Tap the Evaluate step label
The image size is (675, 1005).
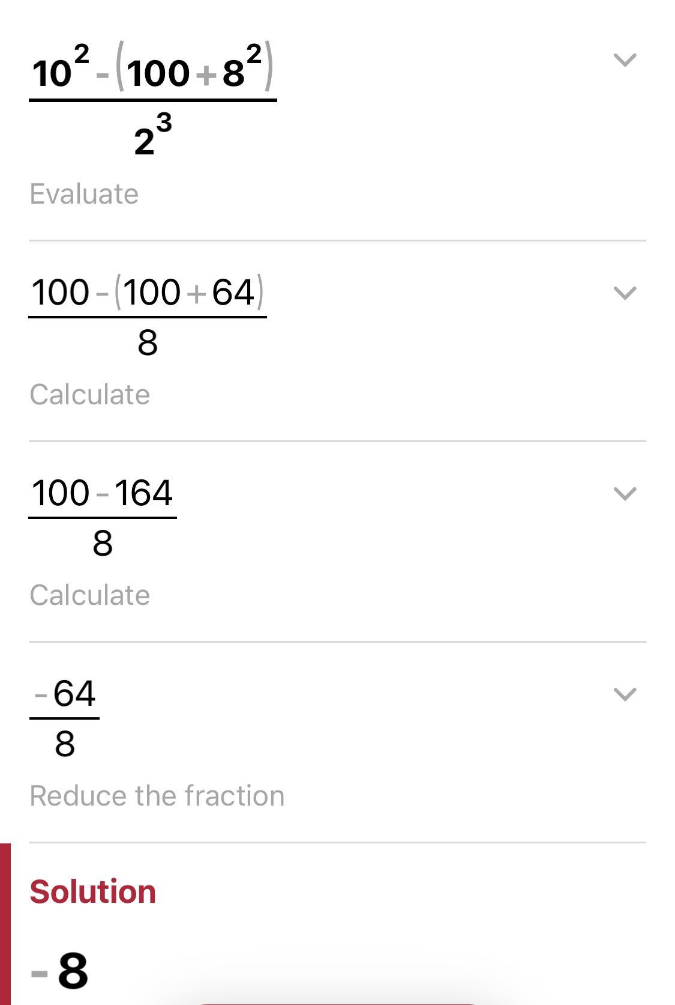[84, 194]
